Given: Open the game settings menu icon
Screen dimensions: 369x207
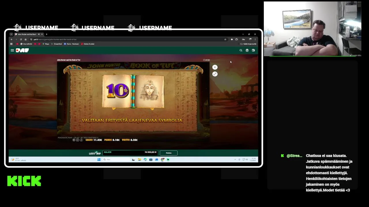Looking at the screenshot, I should [78, 140].
